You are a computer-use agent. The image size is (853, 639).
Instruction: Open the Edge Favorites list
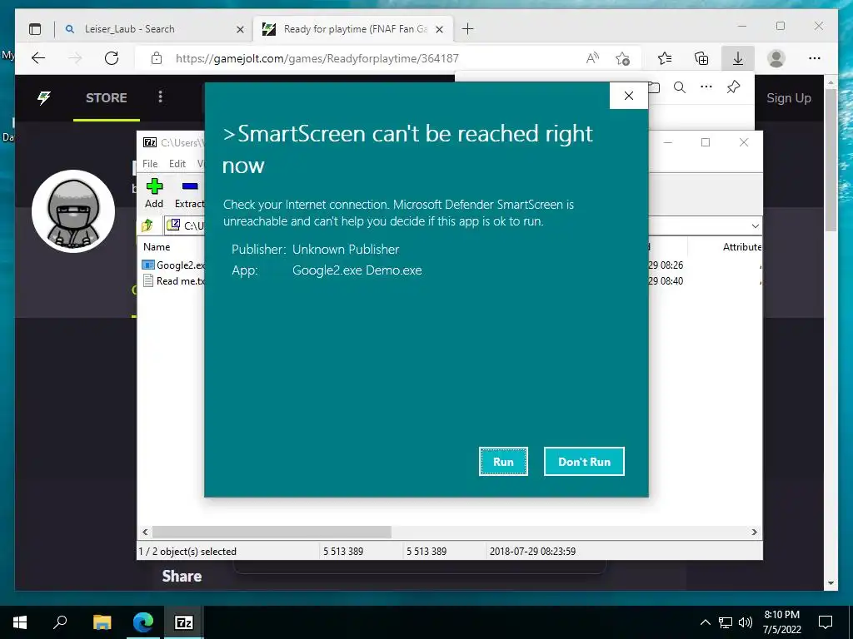tap(664, 58)
